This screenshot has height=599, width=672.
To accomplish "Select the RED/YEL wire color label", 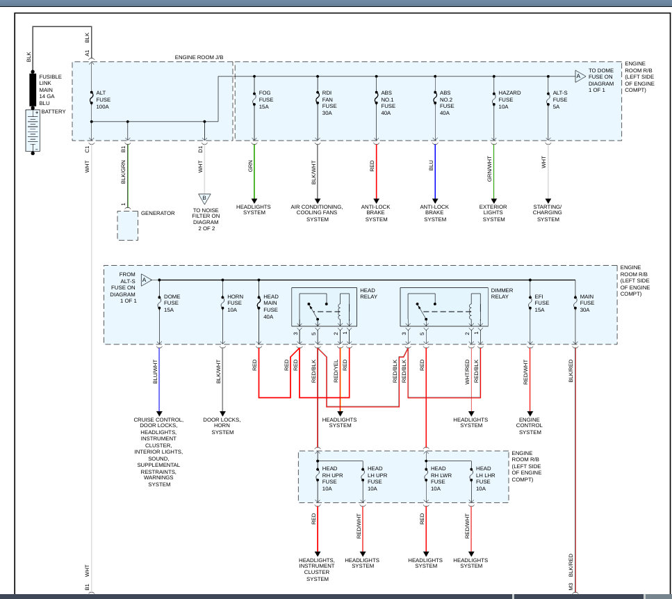I will (x=336, y=371).
